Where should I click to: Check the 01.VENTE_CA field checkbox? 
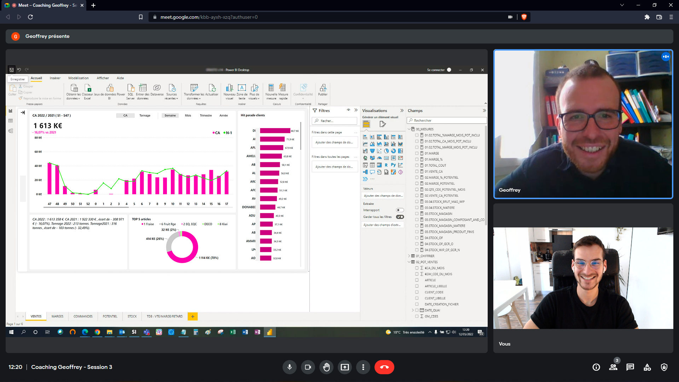[x=417, y=172]
